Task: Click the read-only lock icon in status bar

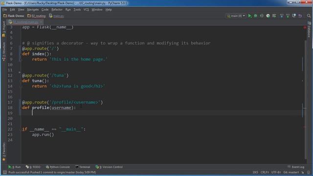Action: tap(303, 172)
